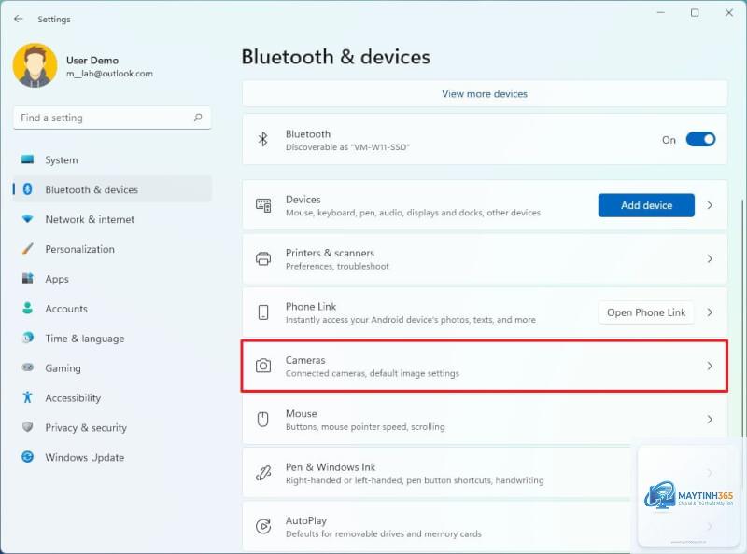Minimize the Settings window

661,13
